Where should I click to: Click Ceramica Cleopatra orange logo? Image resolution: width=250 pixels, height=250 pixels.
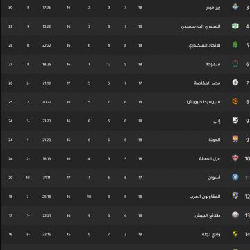235,101
